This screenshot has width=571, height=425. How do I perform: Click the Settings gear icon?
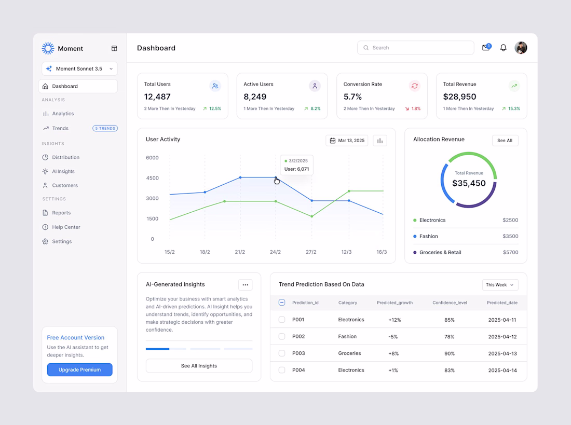point(45,241)
